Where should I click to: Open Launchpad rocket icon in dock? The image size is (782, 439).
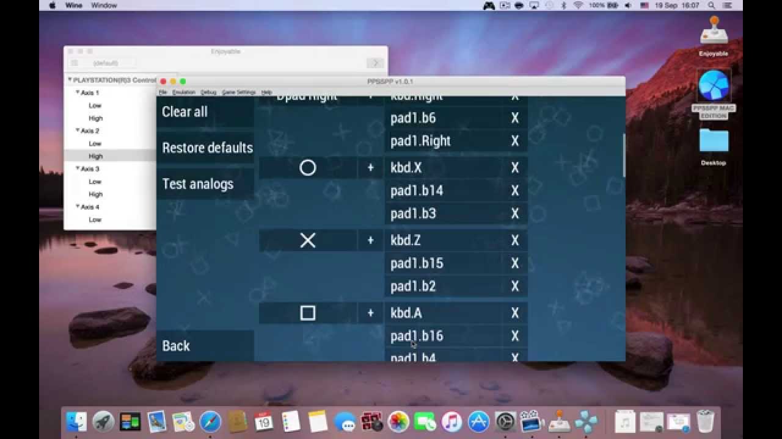103,421
